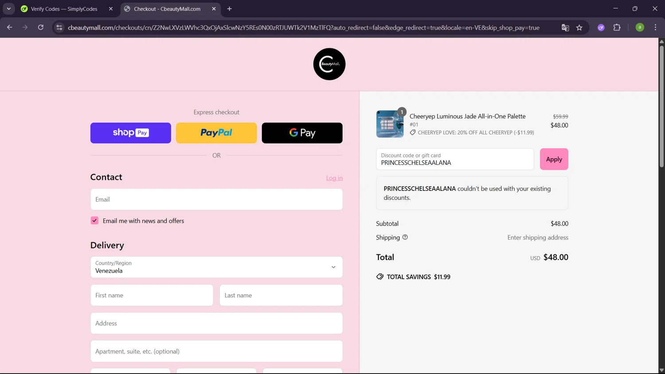Focus the Address field
The width and height of the screenshot is (665, 374).
(x=216, y=323)
